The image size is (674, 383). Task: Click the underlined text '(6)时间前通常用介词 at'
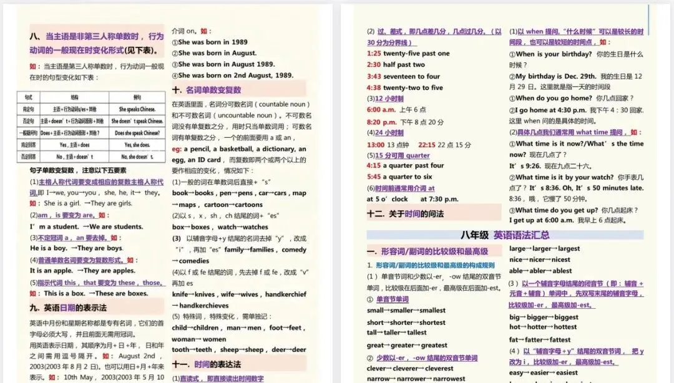pyautogui.click(x=401, y=188)
